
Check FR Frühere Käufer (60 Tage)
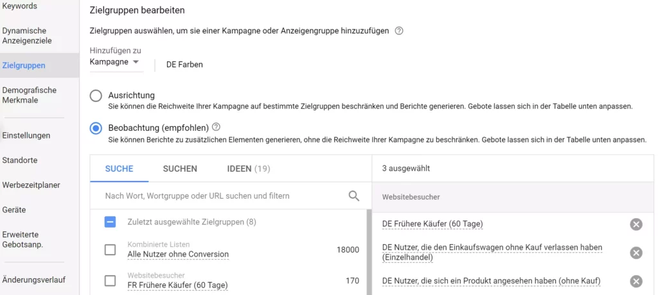(110, 281)
